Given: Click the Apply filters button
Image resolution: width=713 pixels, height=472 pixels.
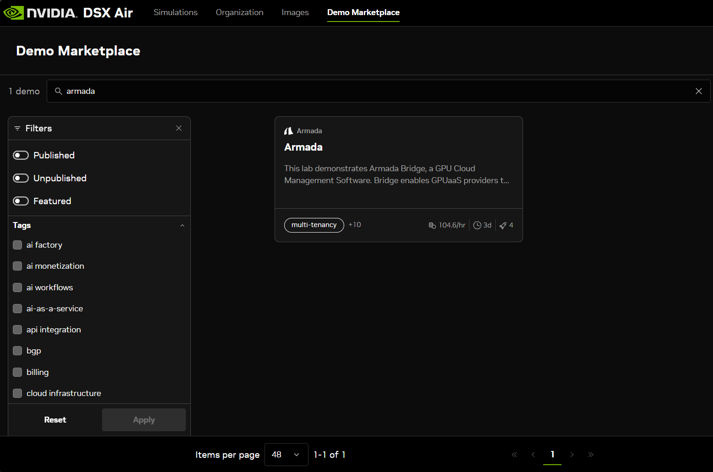Looking at the screenshot, I should 144,420.
